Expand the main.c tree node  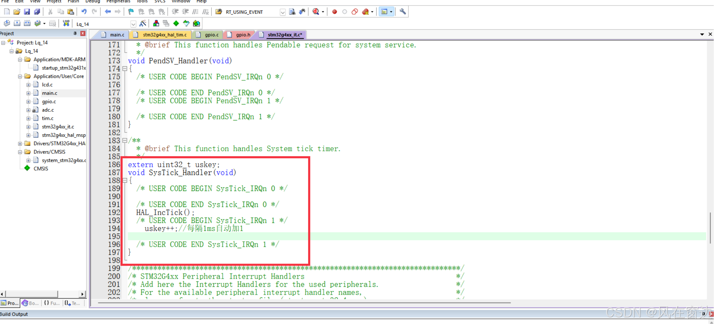(x=28, y=93)
